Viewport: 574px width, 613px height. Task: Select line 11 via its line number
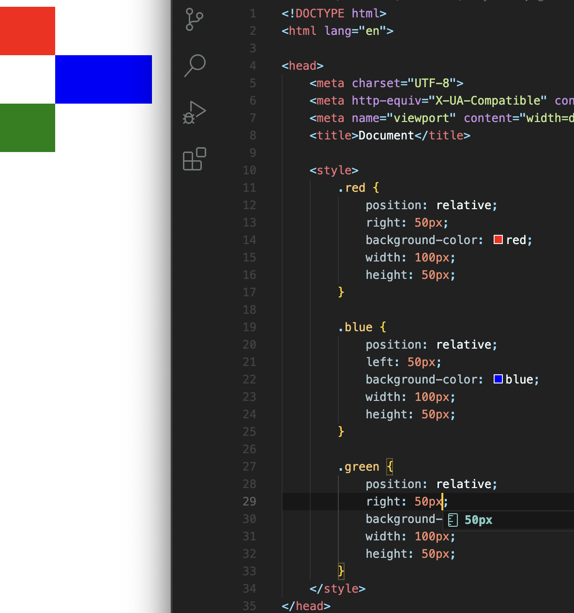pyautogui.click(x=249, y=188)
